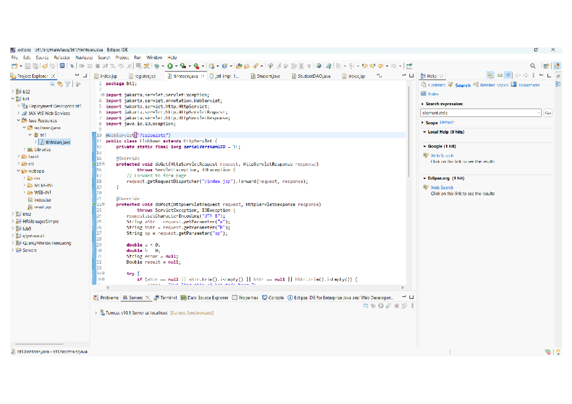
Task: Click the Last Edit Location arrow icon
Action: click(x=365, y=66)
